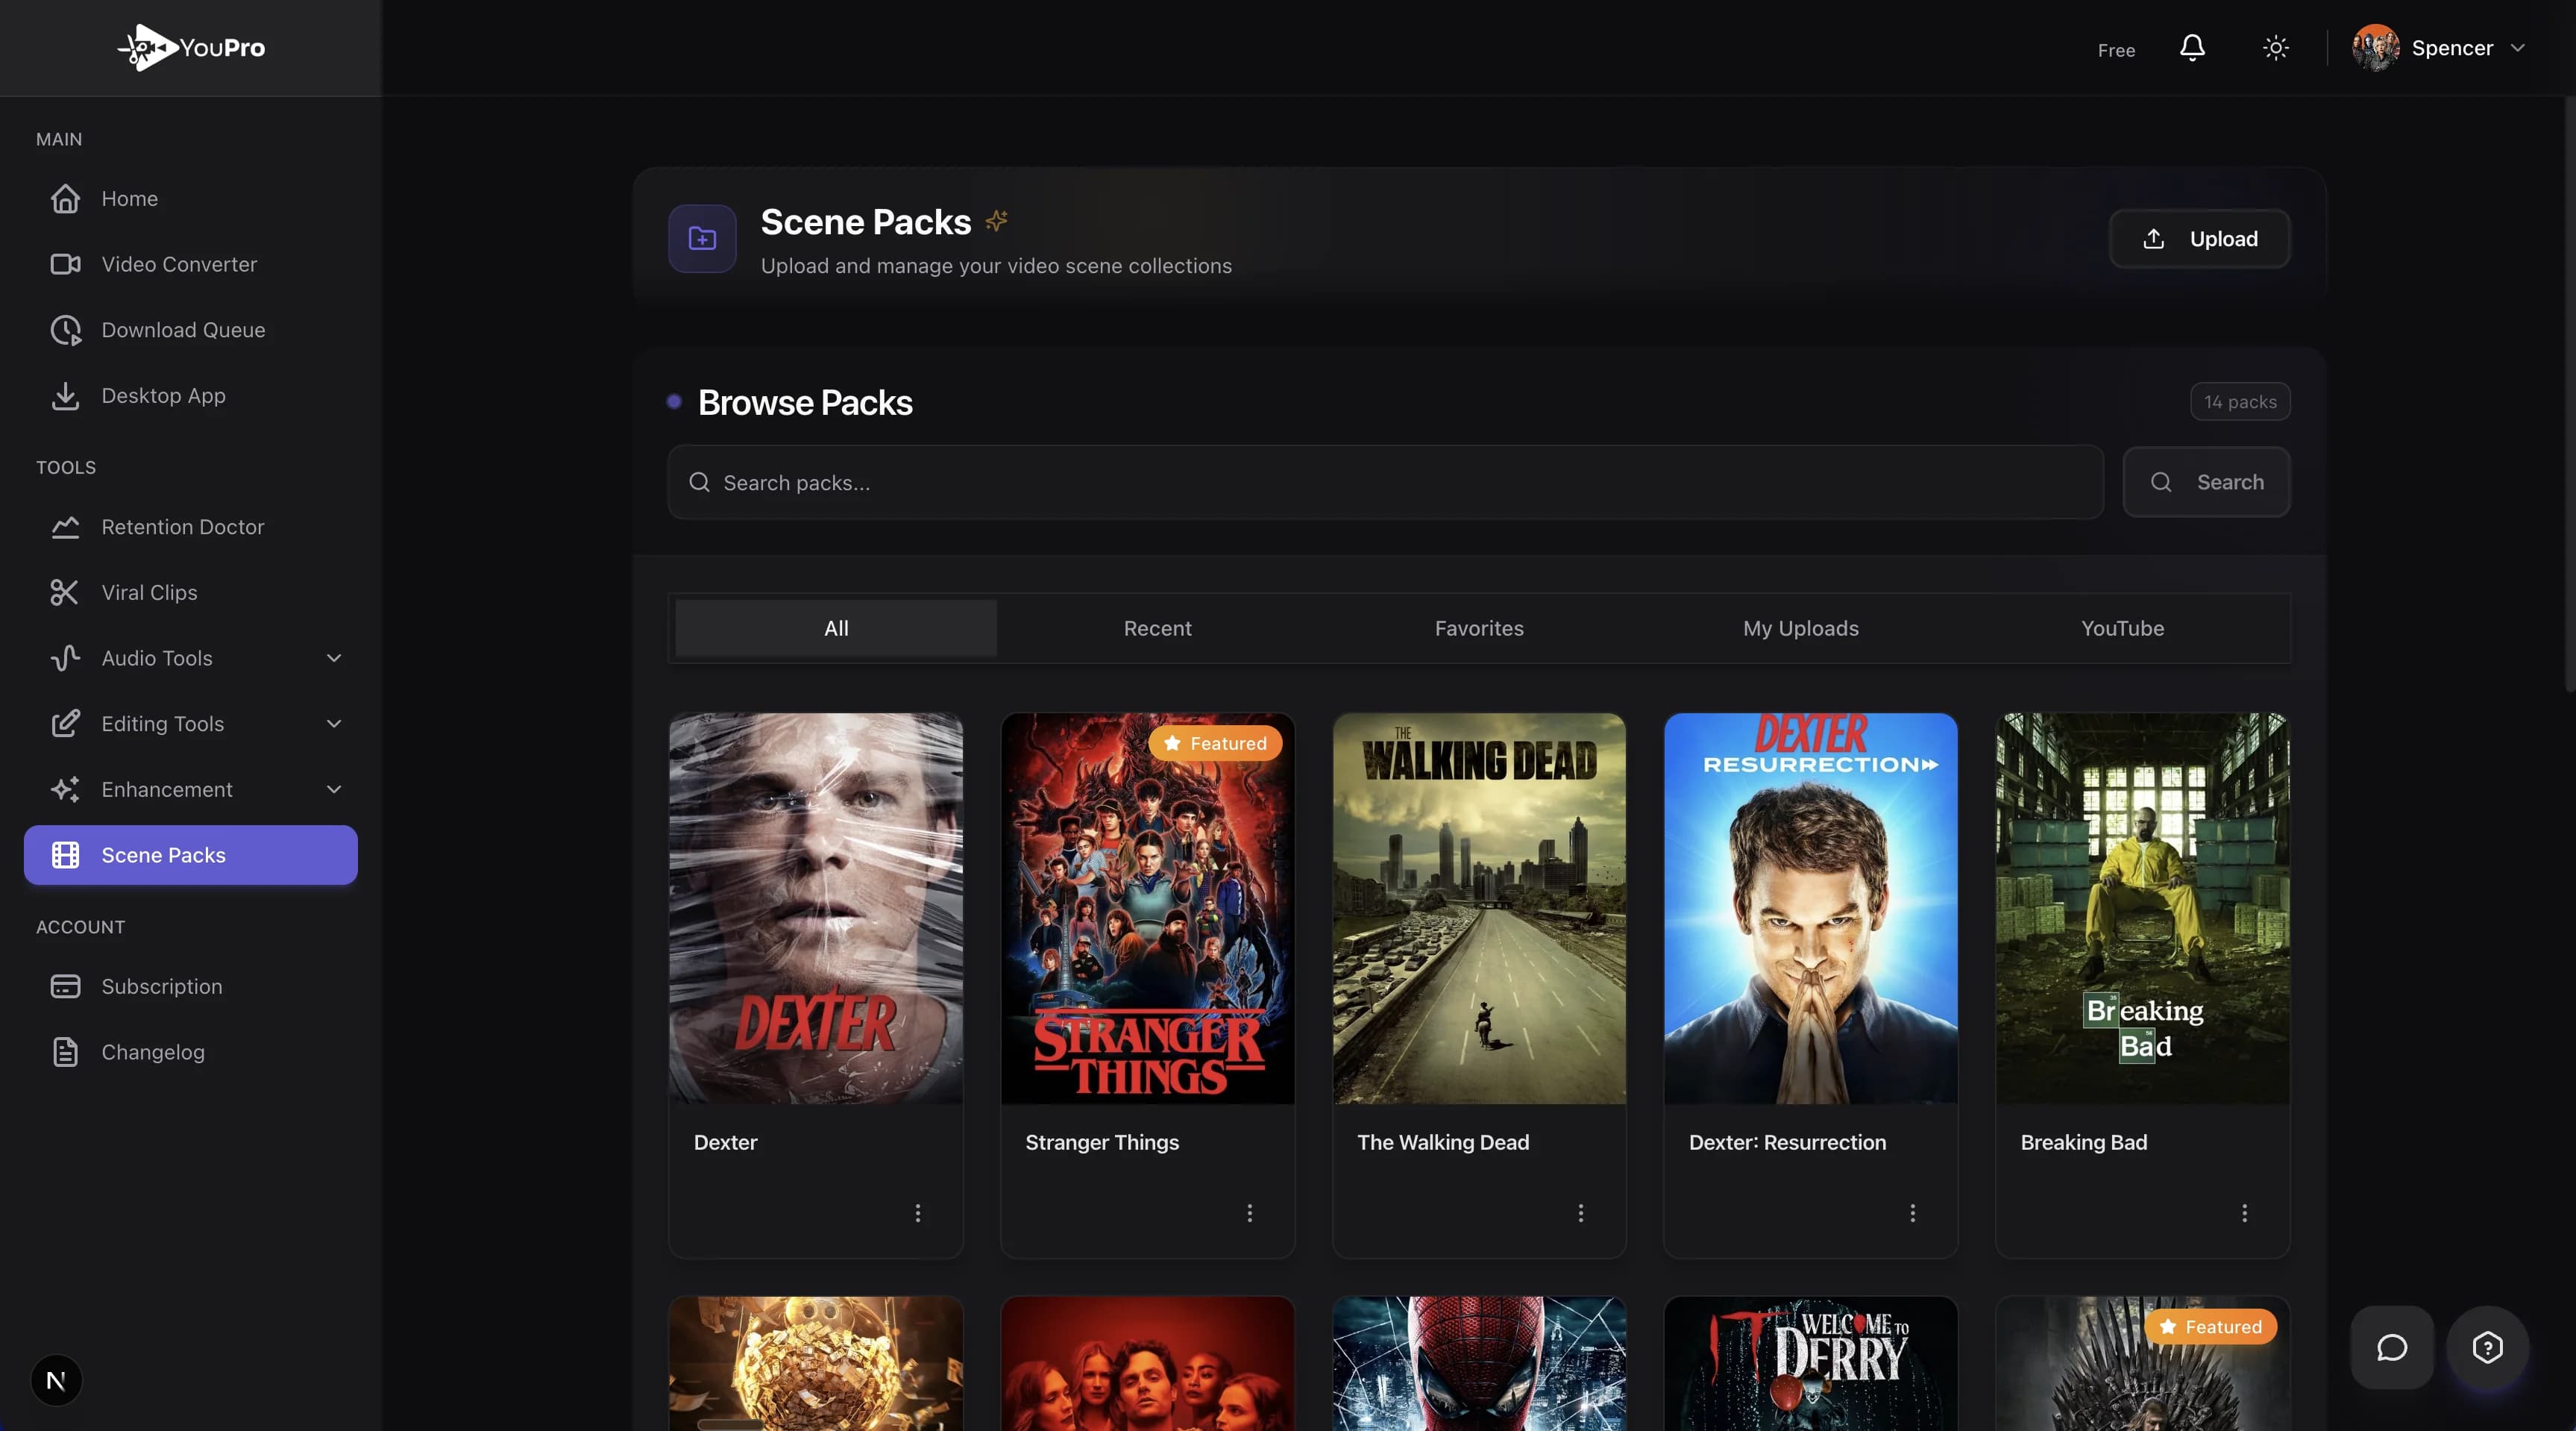Focus the Search packs input field
Screen dimensions: 2576x1431
coord(1385,482)
